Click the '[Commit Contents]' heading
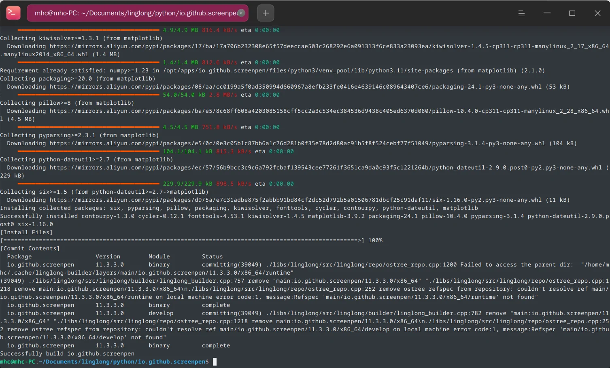Screen dimensions: 610x368 pos(30,248)
